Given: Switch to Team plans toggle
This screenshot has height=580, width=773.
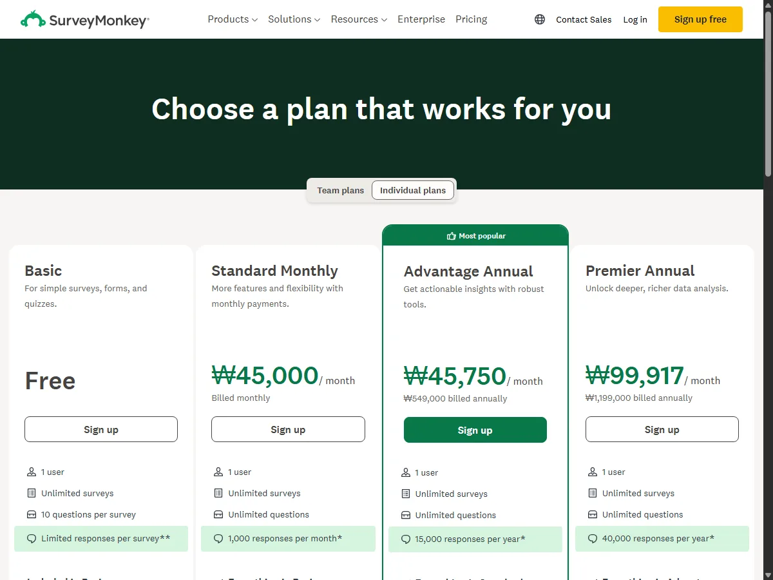Looking at the screenshot, I should (x=340, y=190).
